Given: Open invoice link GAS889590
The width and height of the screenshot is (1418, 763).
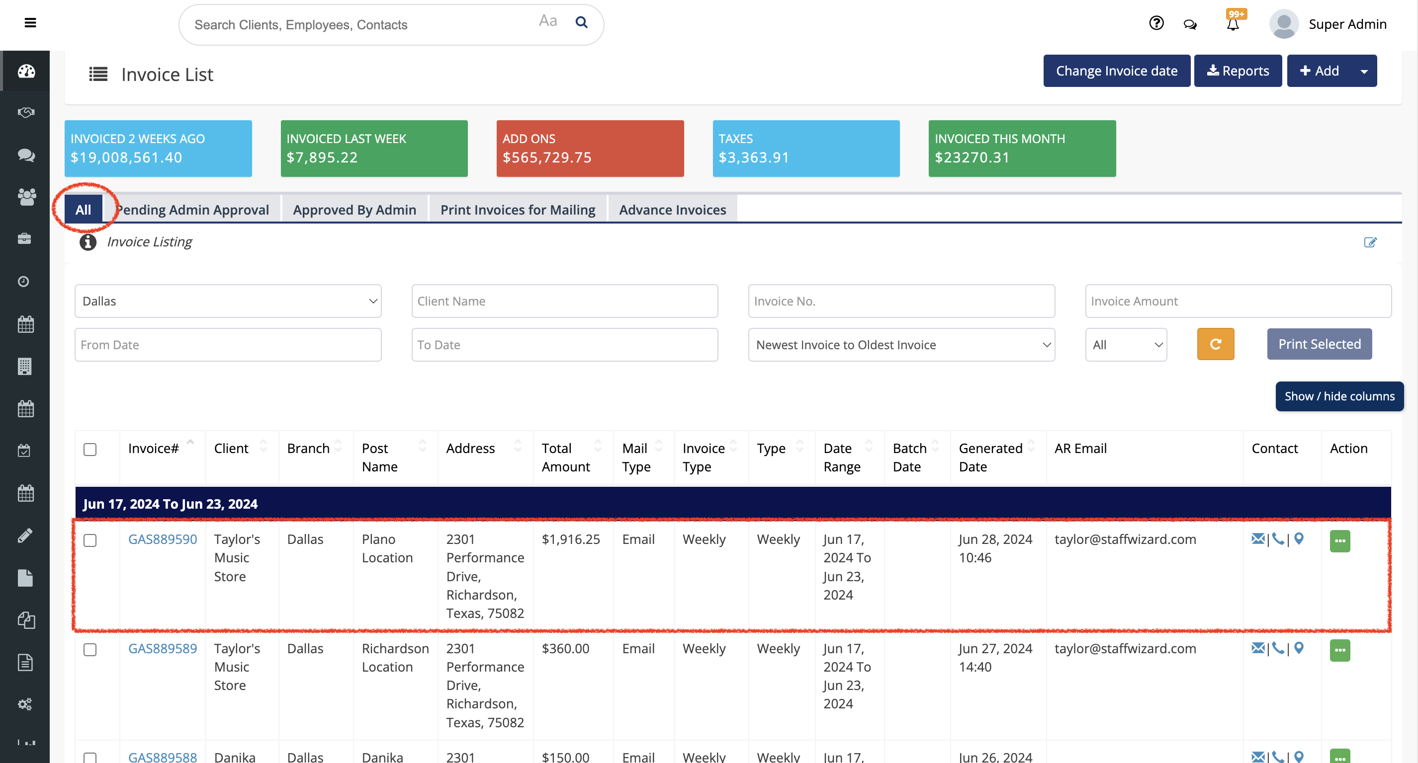Looking at the screenshot, I should pyautogui.click(x=163, y=539).
